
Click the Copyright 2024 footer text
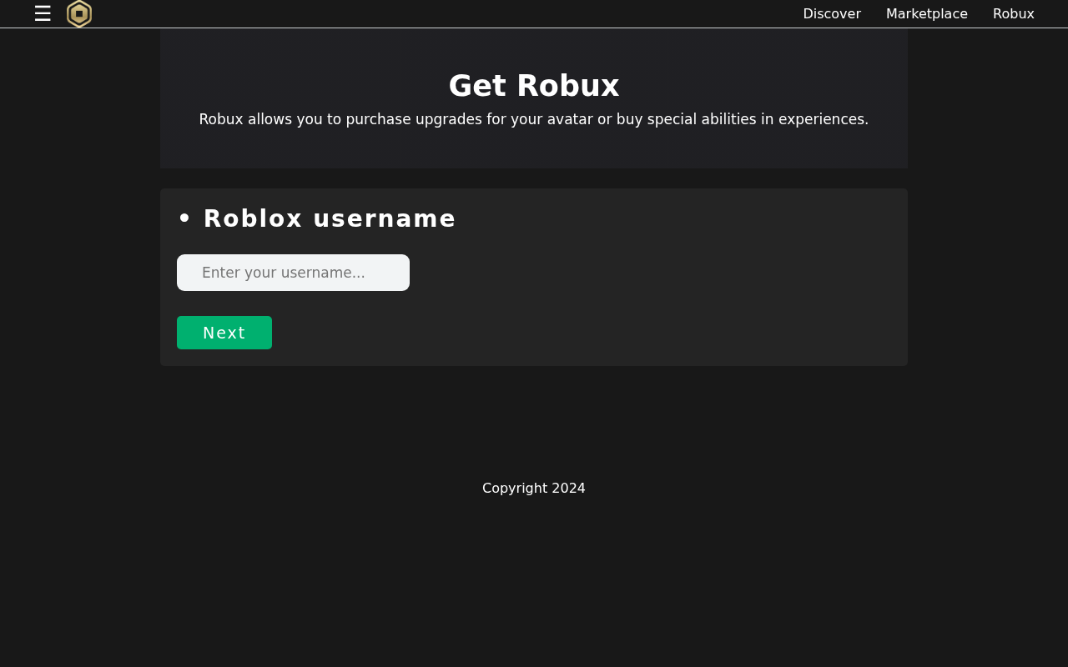(x=534, y=489)
